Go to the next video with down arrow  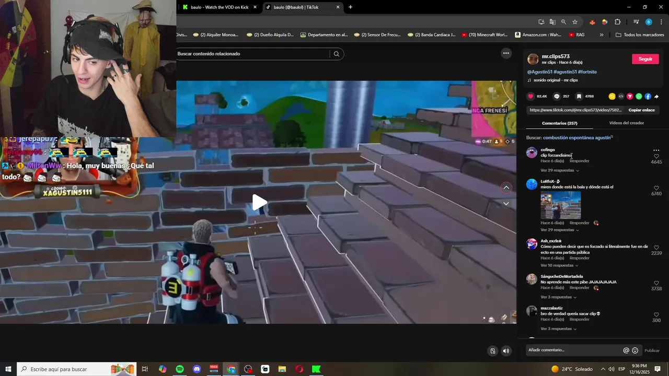point(506,204)
